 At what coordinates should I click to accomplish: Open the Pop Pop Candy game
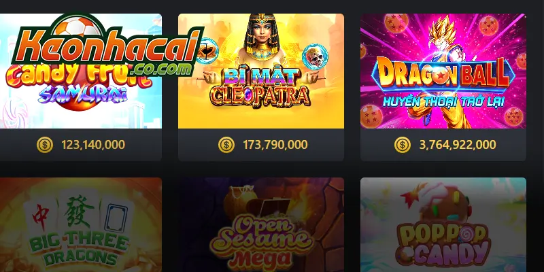click(x=443, y=225)
